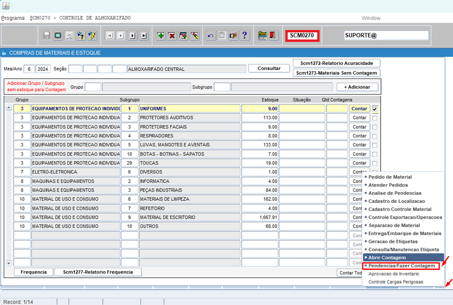This screenshot has width=453, height=305.
Task: Select the MATERIAL DE ESCRITORIO subgroup cell
Action: tap(190, 217)
